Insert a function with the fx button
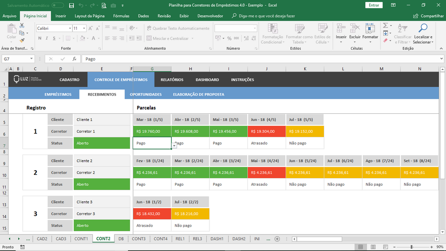The image size is (446, 251). click(74, 59)
